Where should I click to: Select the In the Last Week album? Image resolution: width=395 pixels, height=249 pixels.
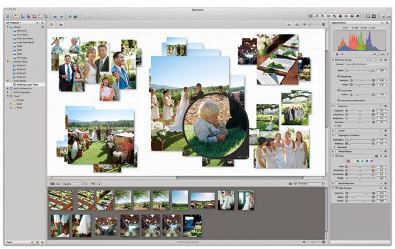(25, 39)
